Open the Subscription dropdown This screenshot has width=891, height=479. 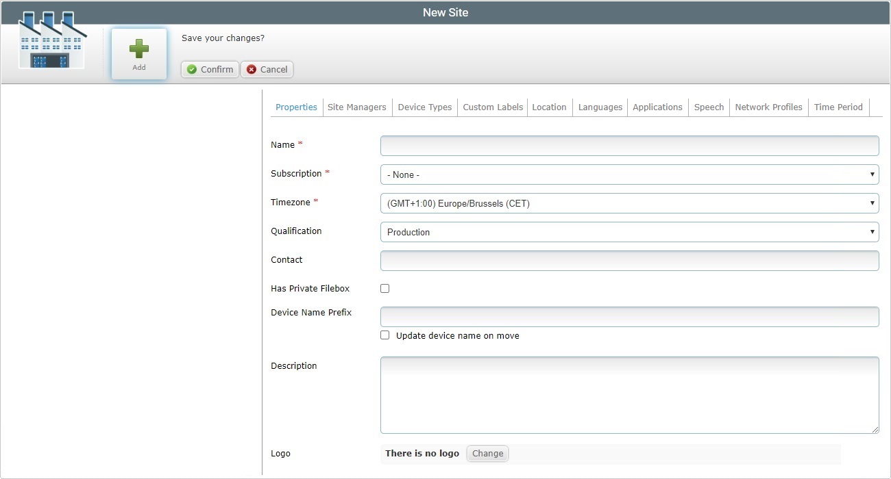click(629, 174)
